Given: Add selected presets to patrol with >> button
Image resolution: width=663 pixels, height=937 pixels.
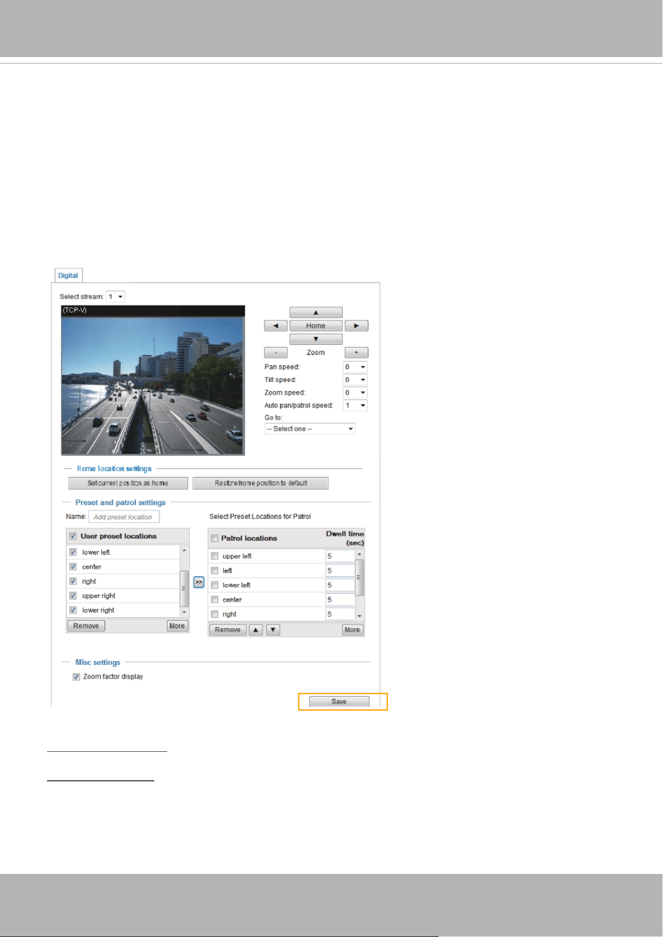Looking at the screenshot, I should click(x=199, y=582).
